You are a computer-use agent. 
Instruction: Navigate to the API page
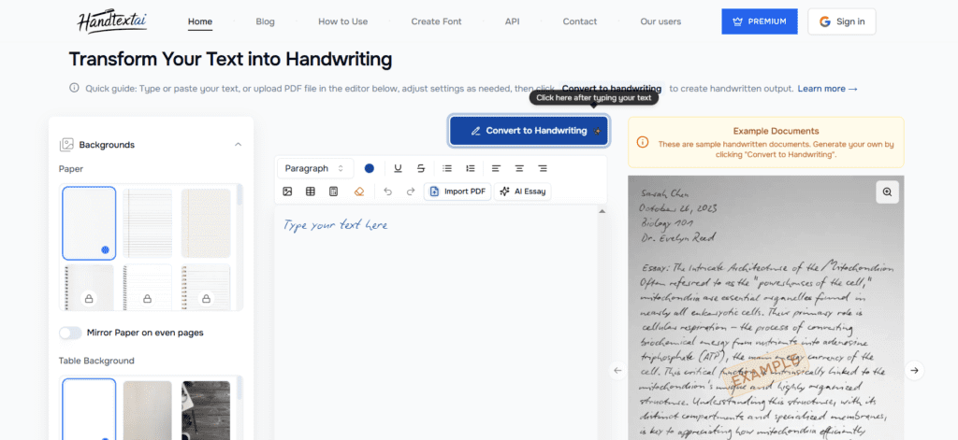click(512, 21)
